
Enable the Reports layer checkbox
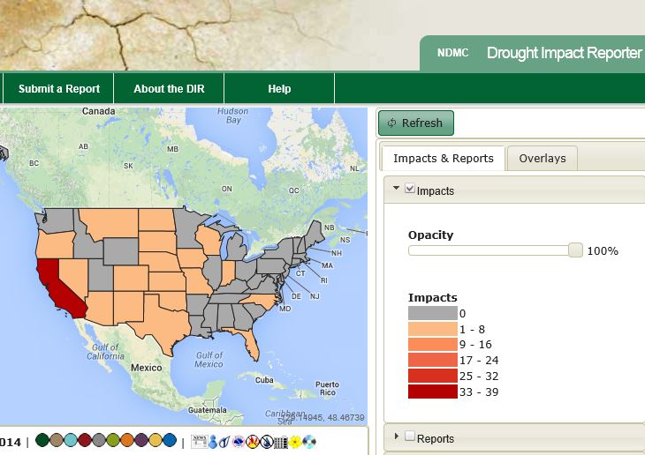[x=410, y=437]
